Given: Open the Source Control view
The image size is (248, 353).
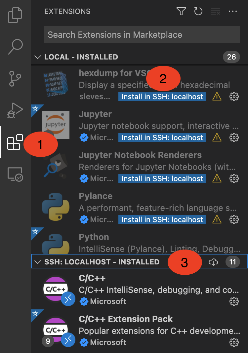Looking at the screenshot, I should tap(15, 79).
